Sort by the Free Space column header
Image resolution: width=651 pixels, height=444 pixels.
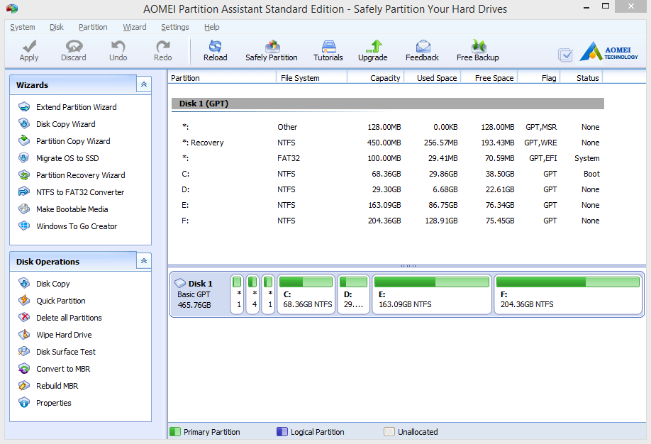[x=489, y=78]
